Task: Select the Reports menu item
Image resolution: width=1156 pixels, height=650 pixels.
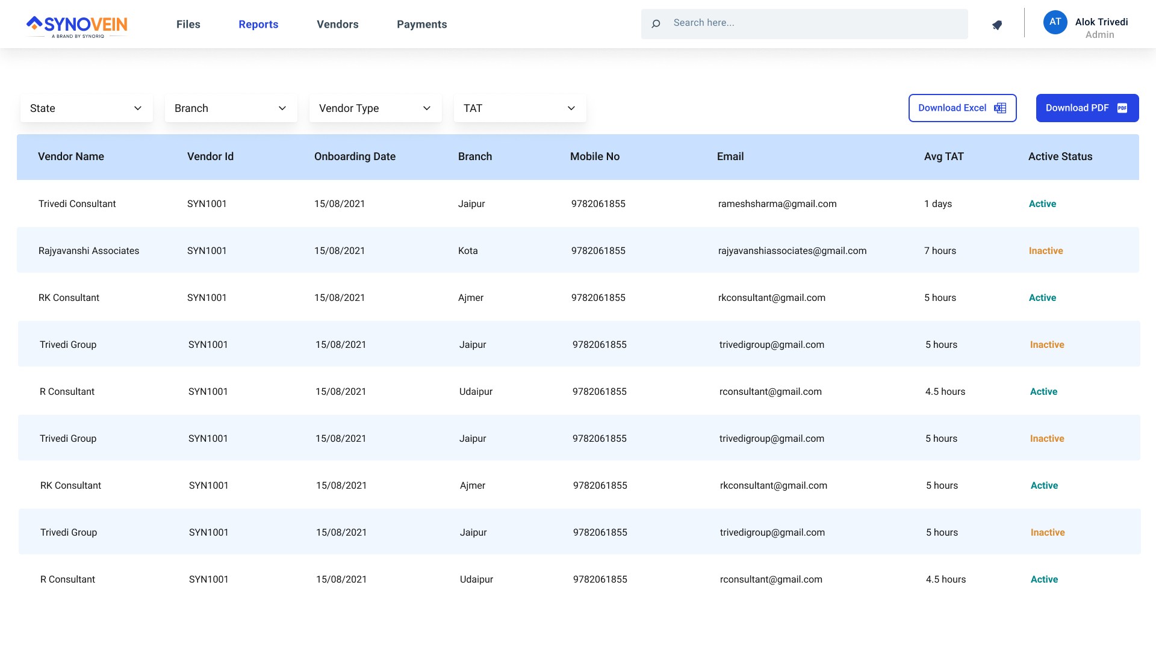Action: 258,25
